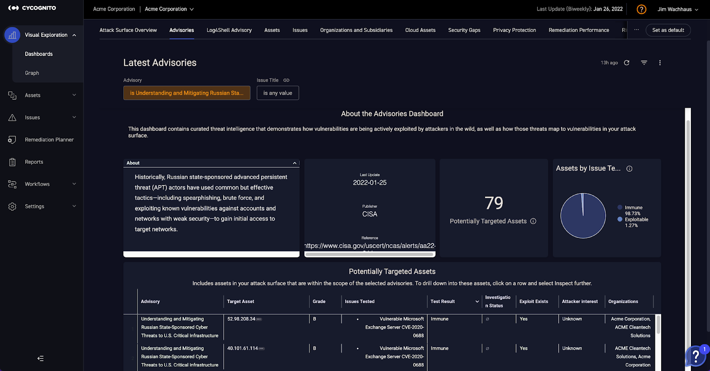Image resolution: width=710 pixels, height=371 pixels.
Task: Click the Attacker interest column header
Action: coord(580,302)
